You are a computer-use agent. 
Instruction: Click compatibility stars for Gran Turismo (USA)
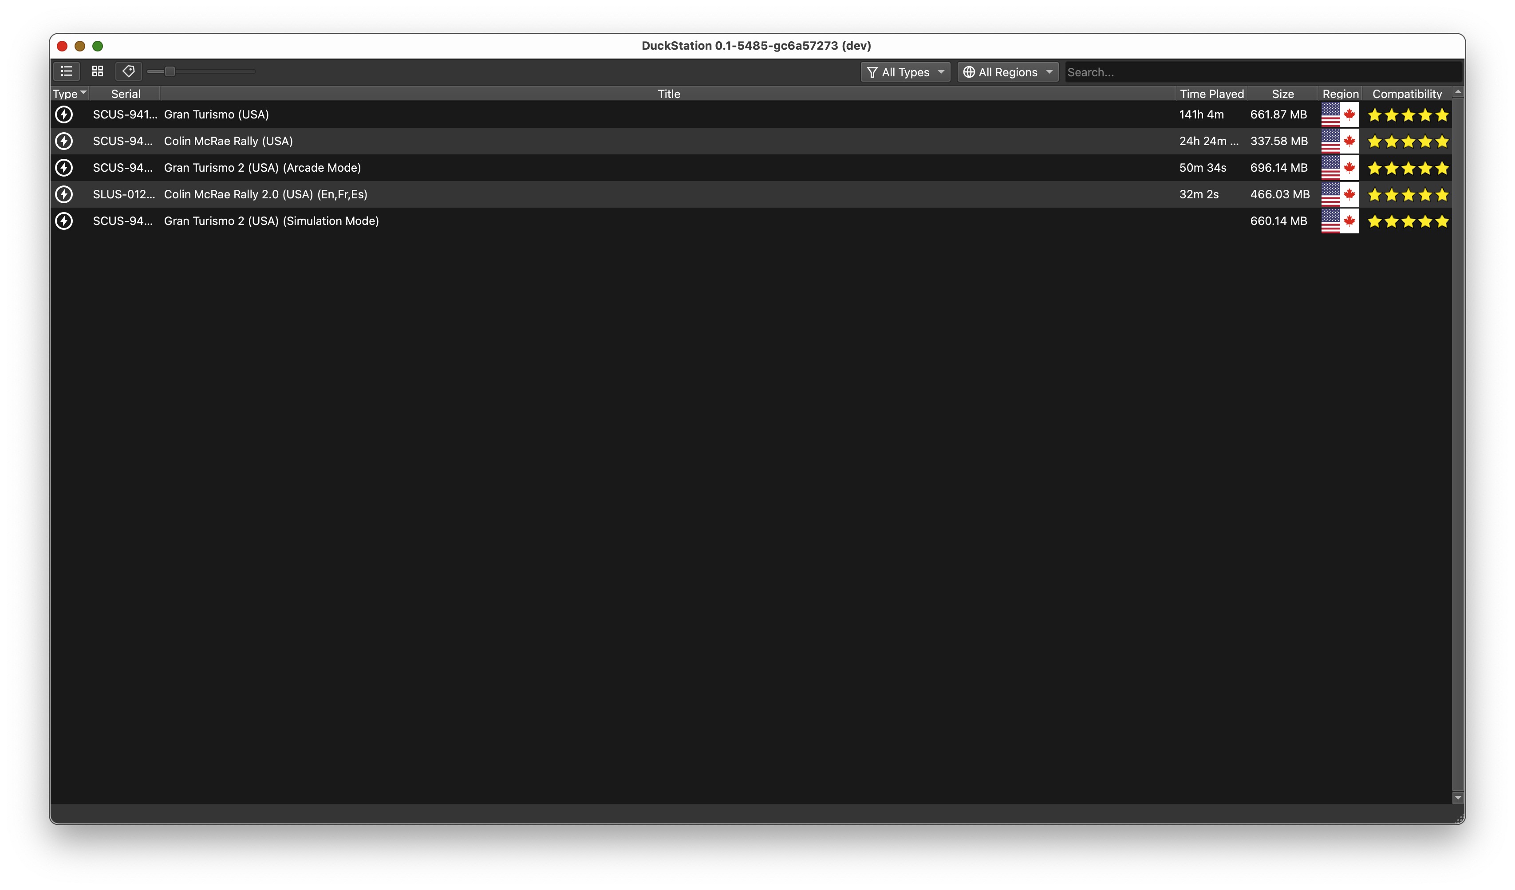click(x=1408, y=115)
